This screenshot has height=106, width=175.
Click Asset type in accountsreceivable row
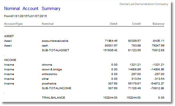[x=8, y=41]
